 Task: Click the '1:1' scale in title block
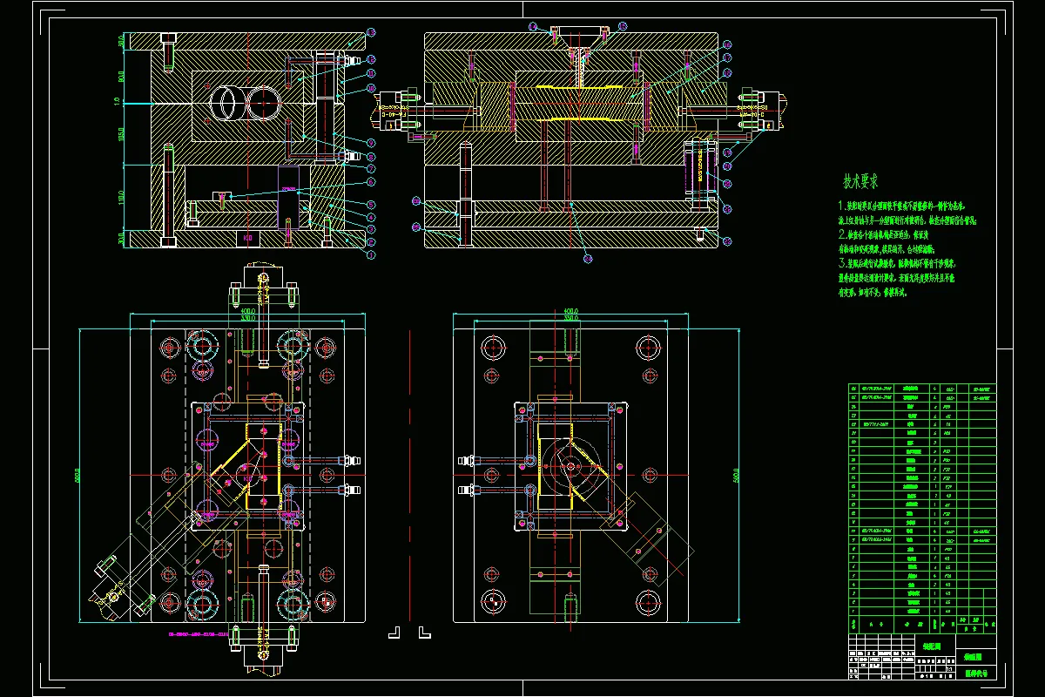(x=949, y=669)
